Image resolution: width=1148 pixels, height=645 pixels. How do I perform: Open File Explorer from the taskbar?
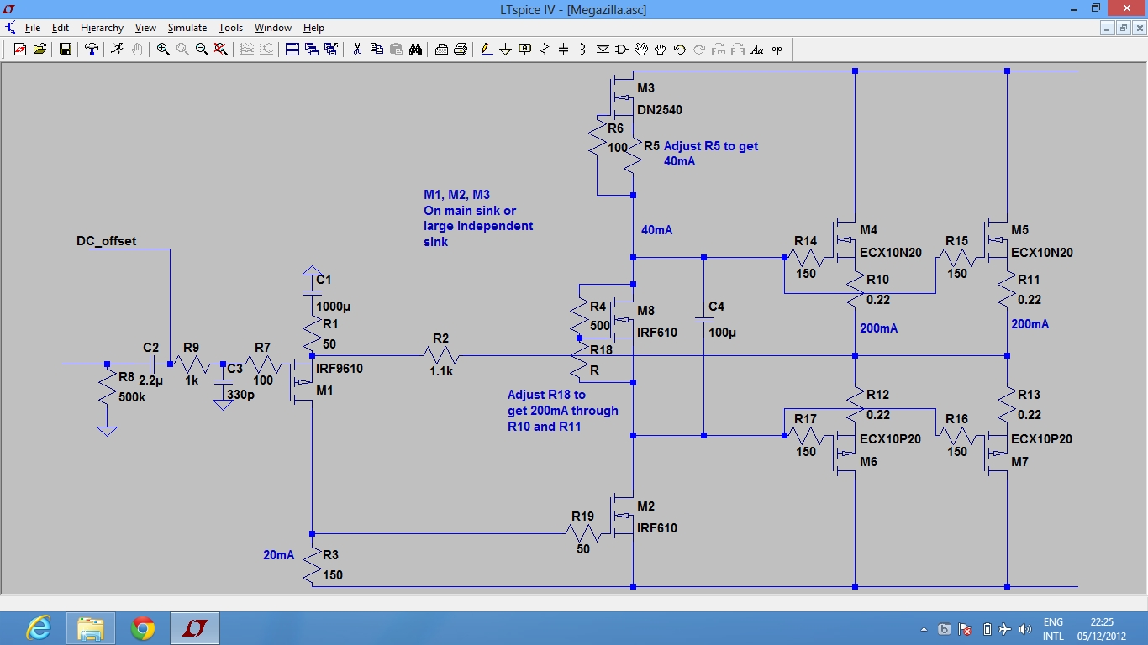91,627
